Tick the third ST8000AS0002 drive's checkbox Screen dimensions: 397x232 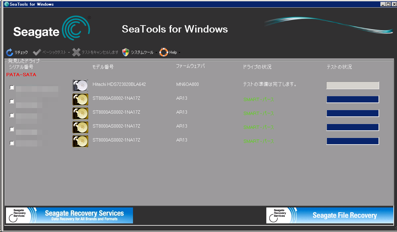coord(12,129)
